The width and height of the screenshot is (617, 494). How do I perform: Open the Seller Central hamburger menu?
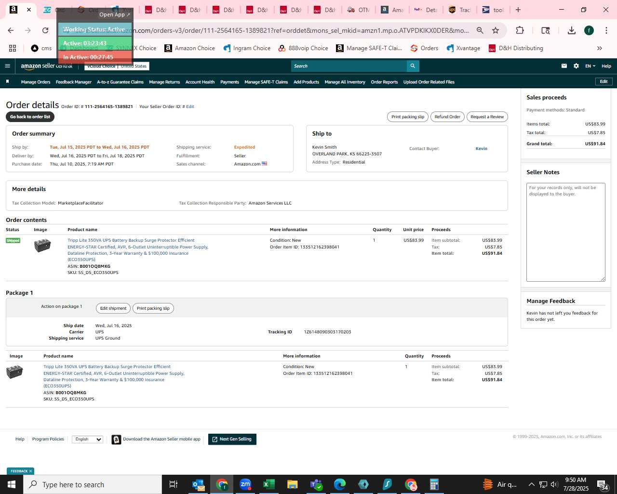7,66
